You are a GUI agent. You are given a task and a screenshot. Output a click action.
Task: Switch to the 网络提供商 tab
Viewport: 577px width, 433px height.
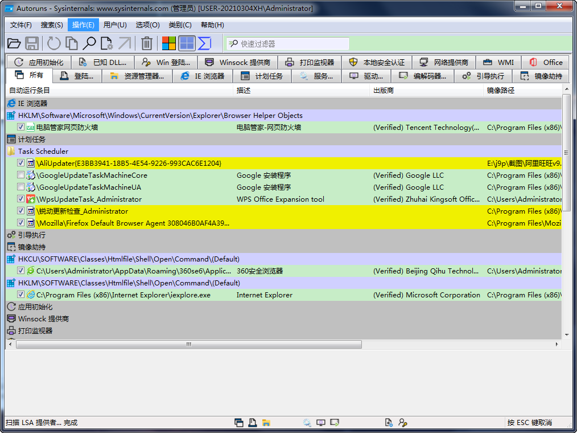click(444, 62)
